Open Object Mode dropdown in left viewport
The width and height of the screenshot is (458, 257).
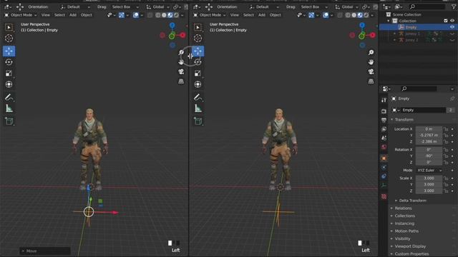click(x=21, y=15)
